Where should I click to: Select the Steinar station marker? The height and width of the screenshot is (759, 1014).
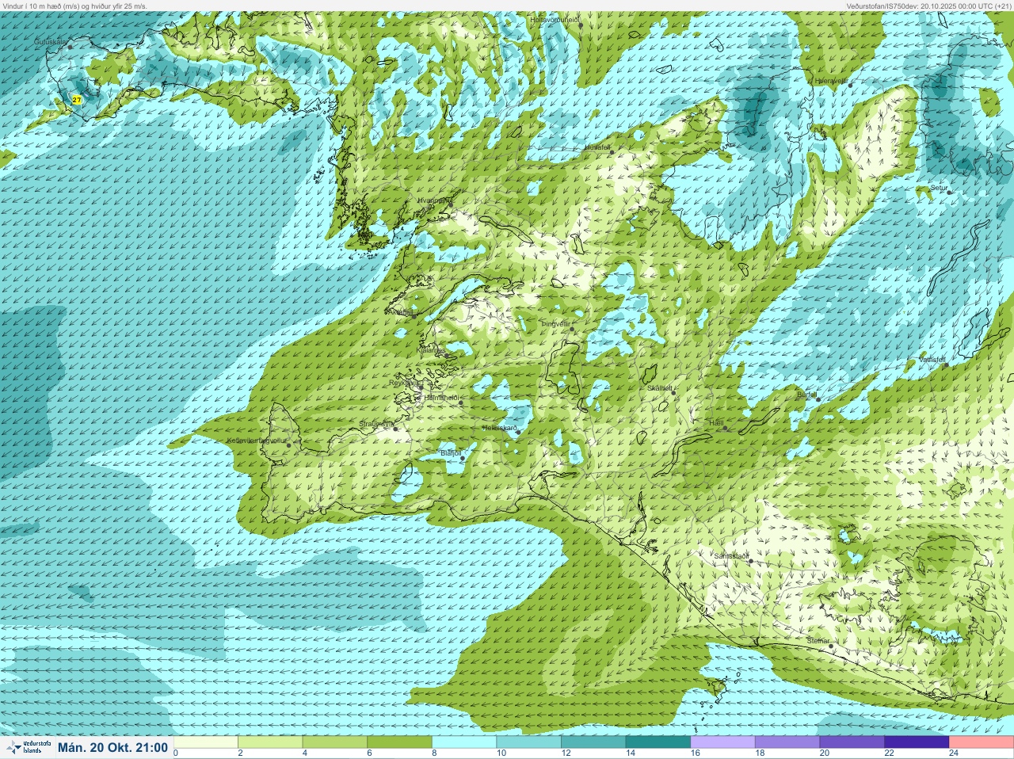(x=830, y=646)
